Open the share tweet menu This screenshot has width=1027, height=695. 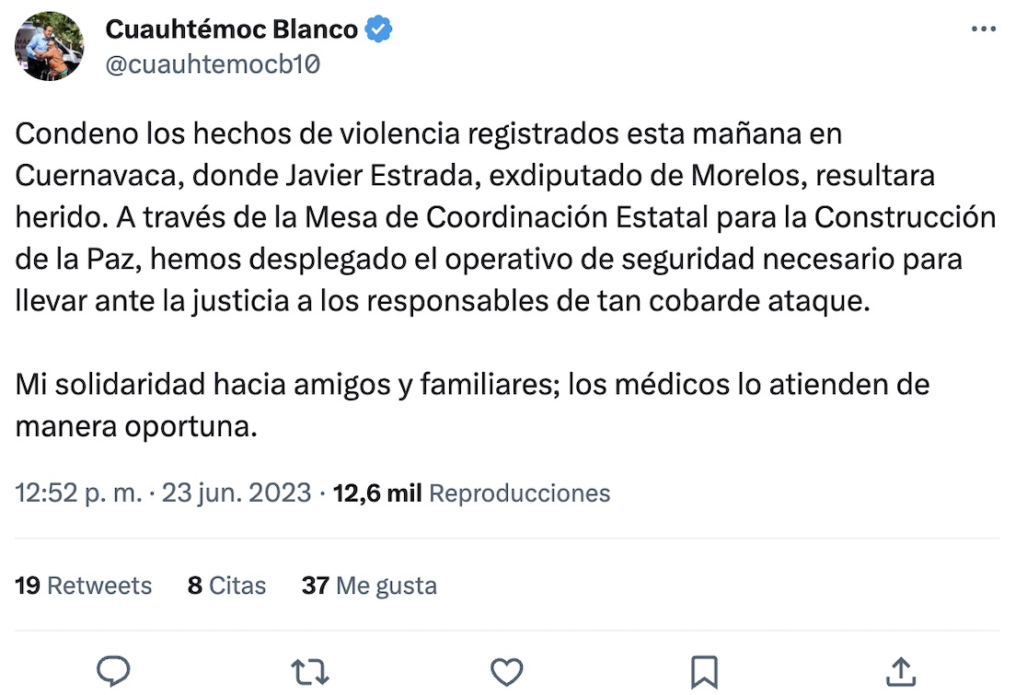point(901,671)
